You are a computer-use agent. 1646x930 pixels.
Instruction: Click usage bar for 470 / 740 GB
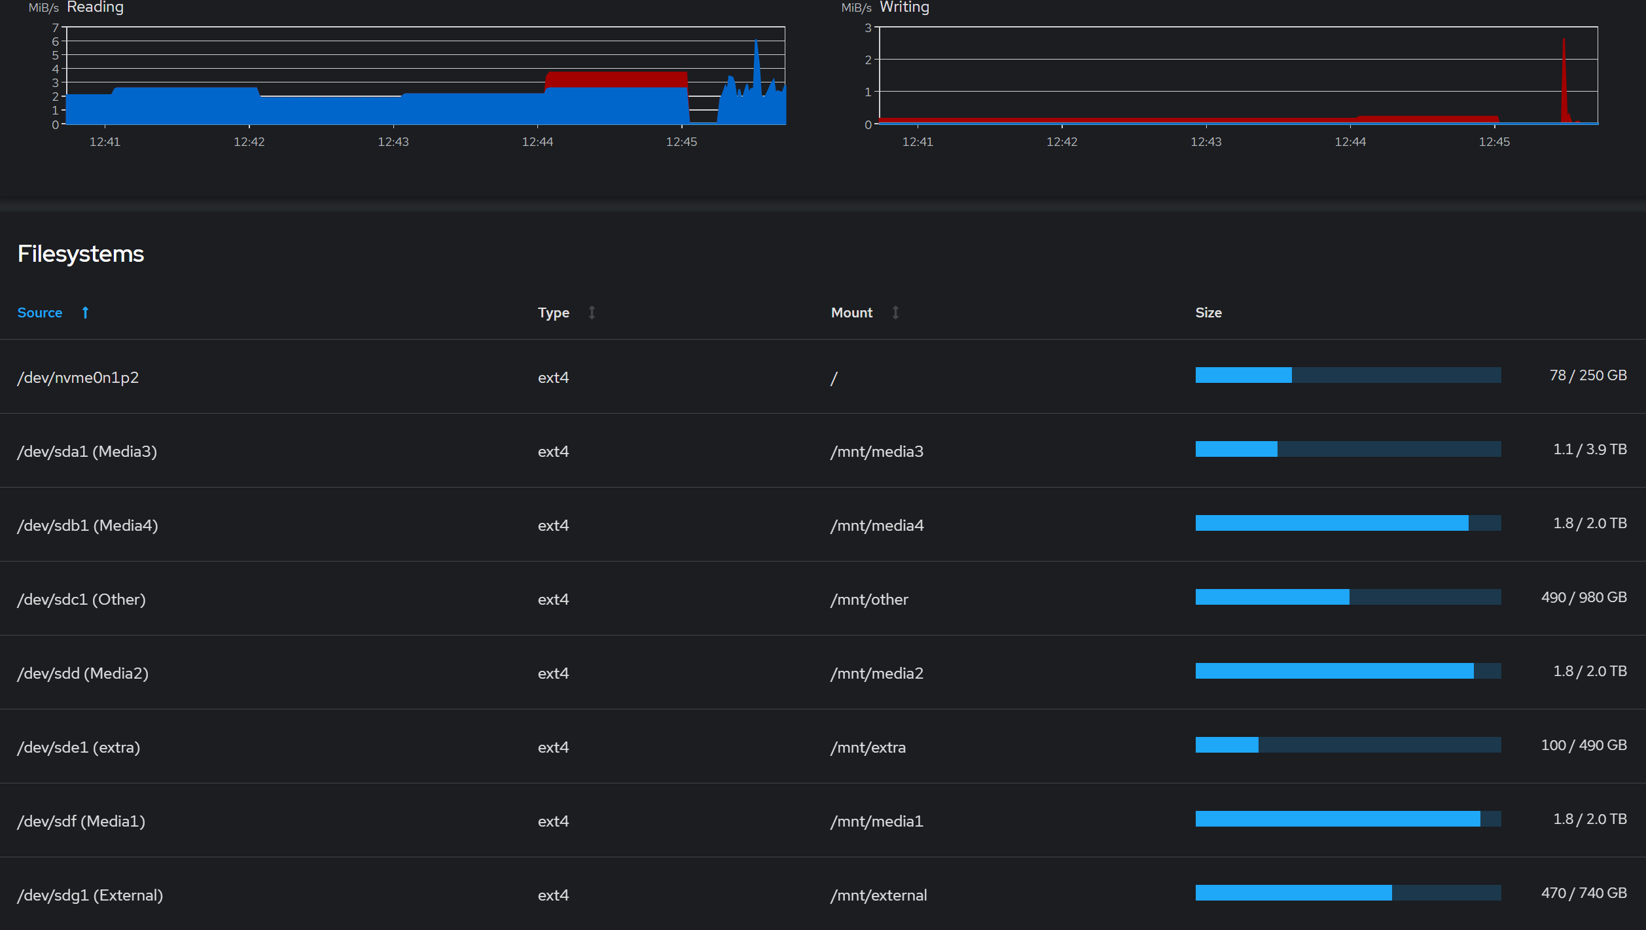tap(1348, 893)
